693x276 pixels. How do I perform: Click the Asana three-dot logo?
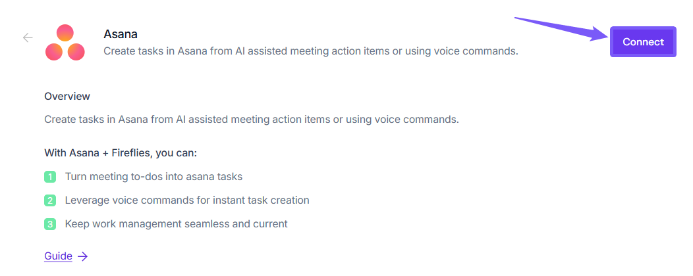(65, 43)
